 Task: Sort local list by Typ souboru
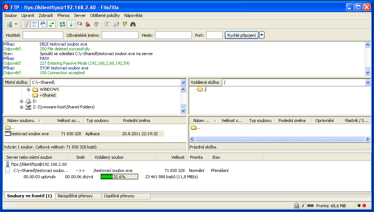(x=101, y=121)
